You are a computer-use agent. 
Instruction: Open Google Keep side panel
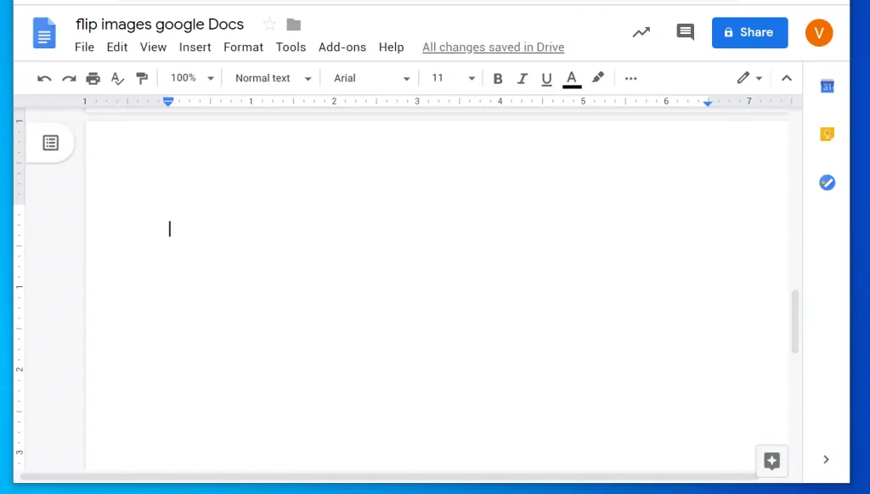(x=827, y=134)
